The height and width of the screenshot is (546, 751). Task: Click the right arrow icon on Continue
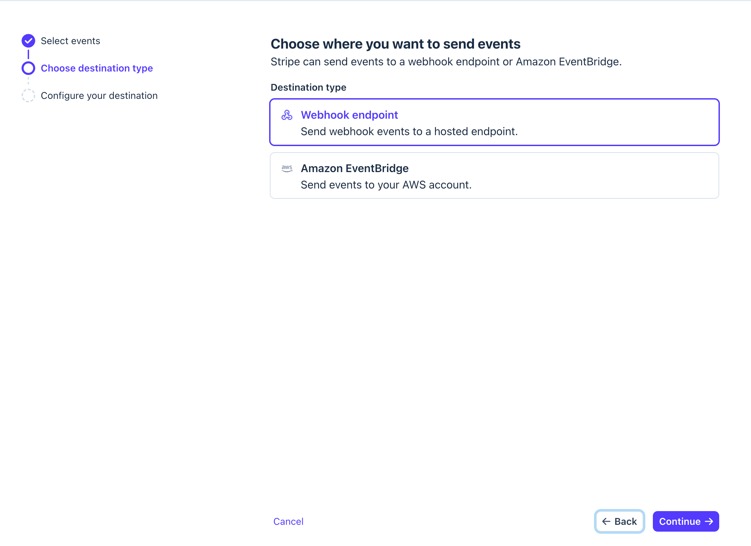point(709,521)
